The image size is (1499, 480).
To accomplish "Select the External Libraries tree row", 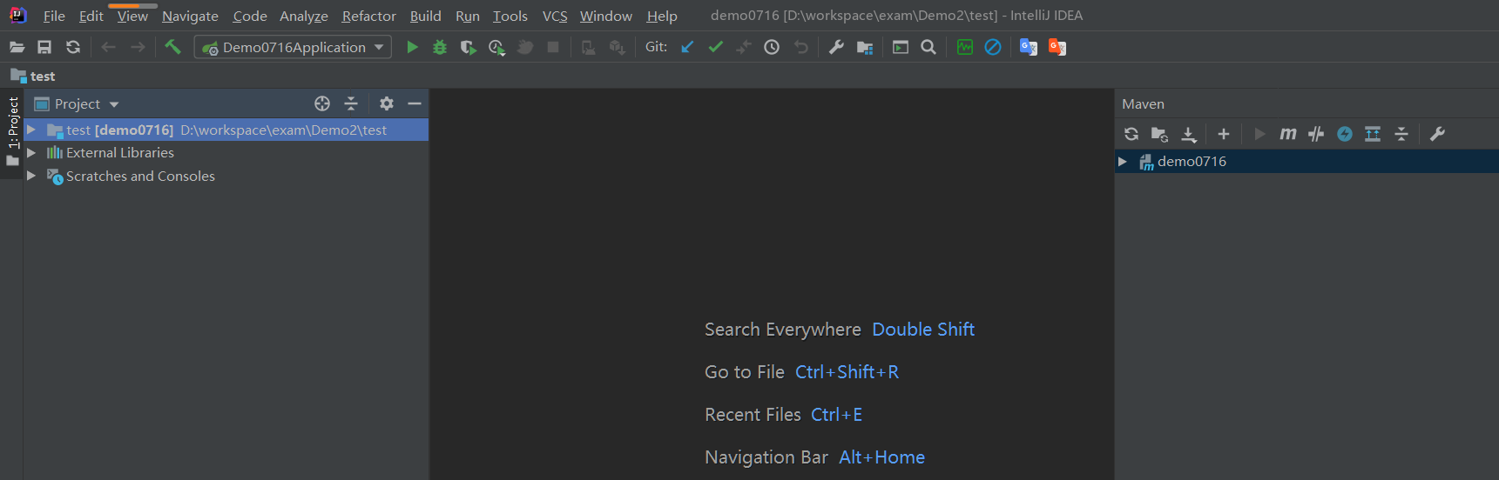I will pyautogui.click(x=226, y=152).
